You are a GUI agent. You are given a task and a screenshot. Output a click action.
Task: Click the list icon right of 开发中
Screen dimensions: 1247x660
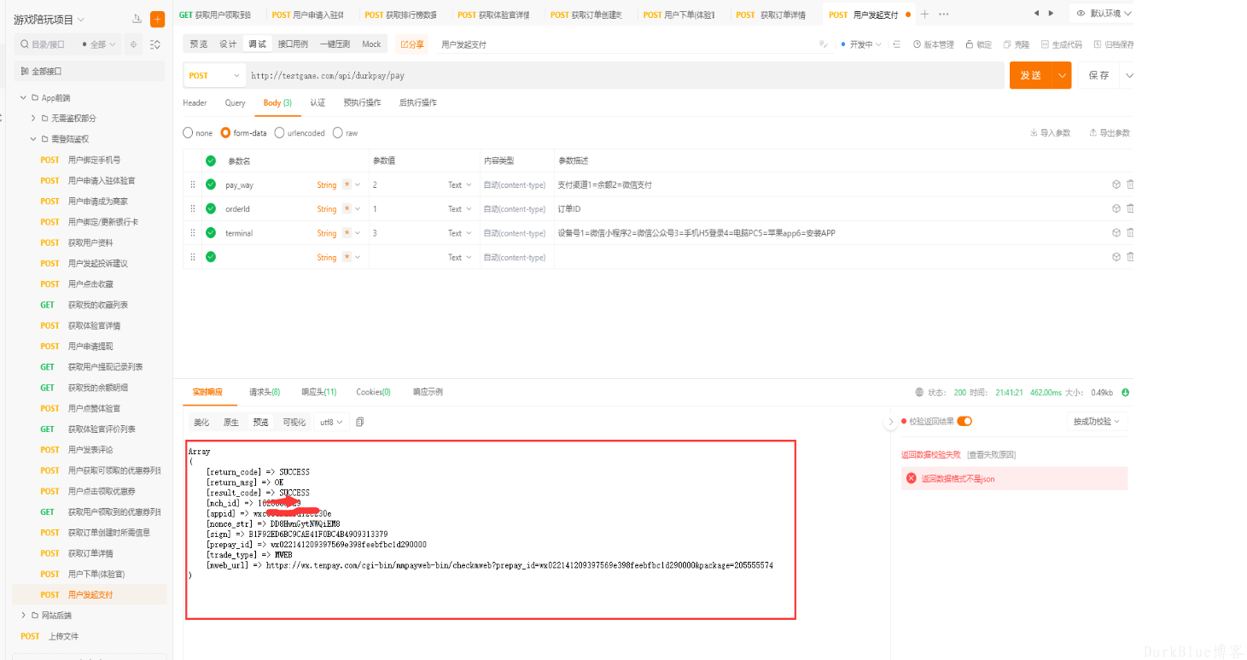tap(896, 44)
